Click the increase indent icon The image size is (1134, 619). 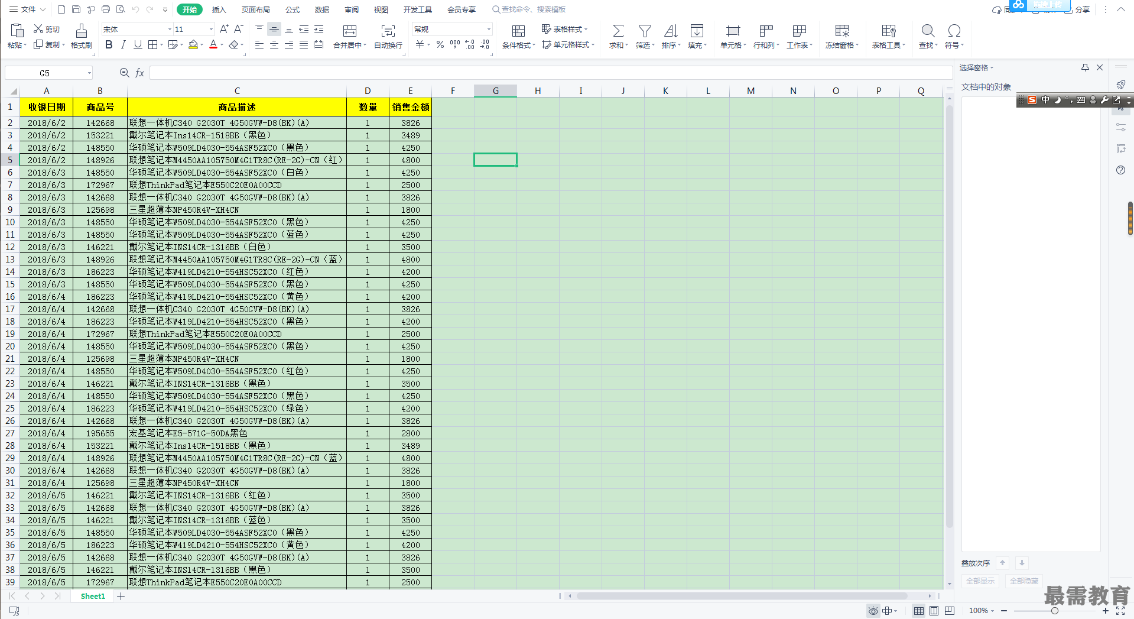pos(319,29)
